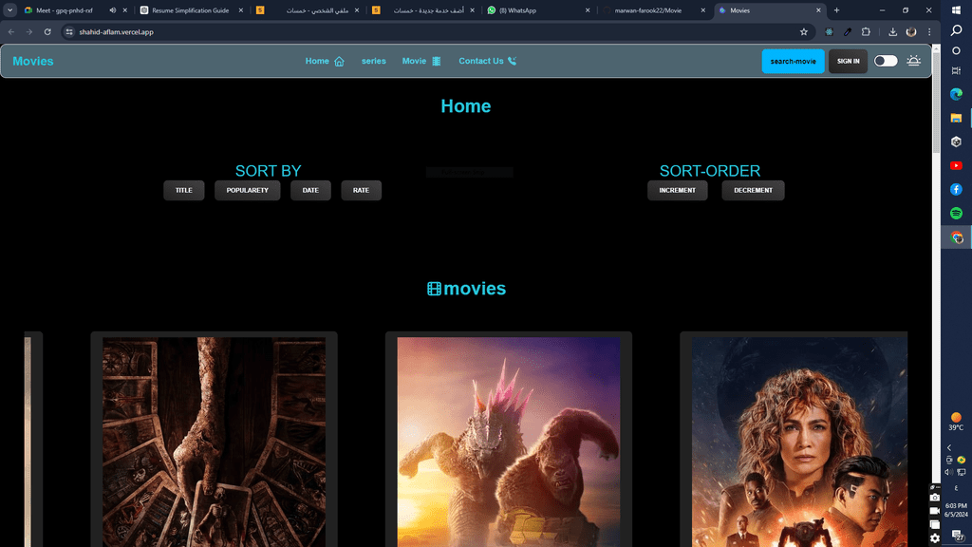Open the Chrome extensions puzzle menu
This screenshot has height=547, width=972.
tap(866, 31)
